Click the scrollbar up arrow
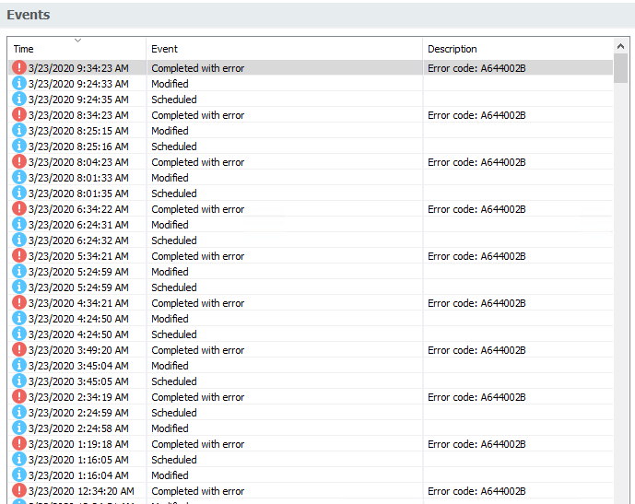This screenshot has width=635, height=504. (x=621, y=46)
